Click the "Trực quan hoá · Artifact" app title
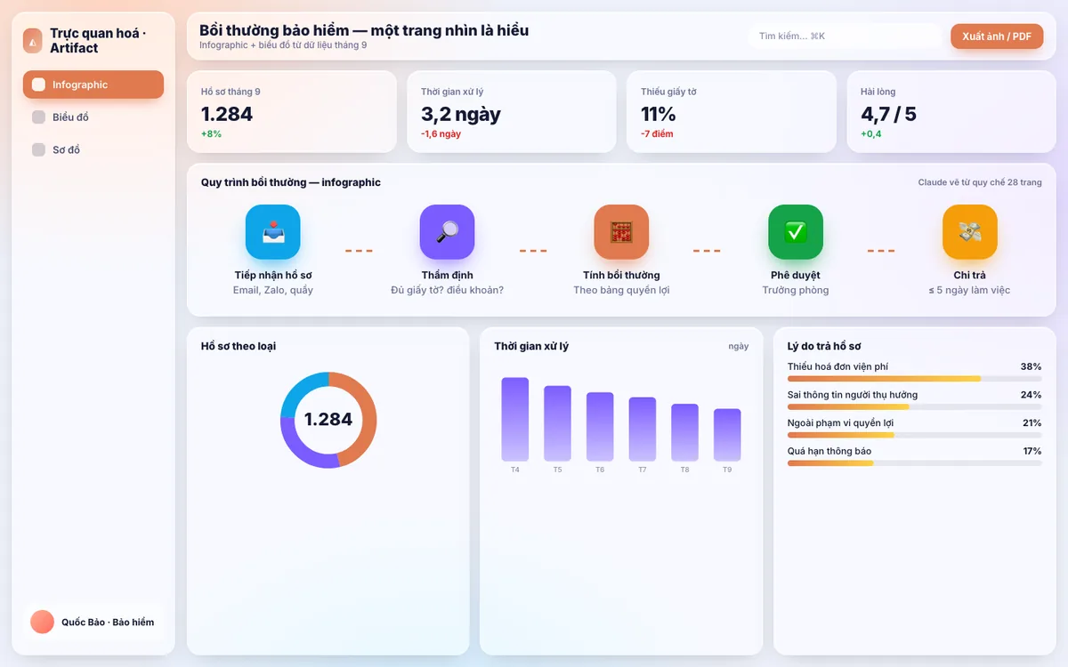 pyautogui.click(x=98, y=40)
